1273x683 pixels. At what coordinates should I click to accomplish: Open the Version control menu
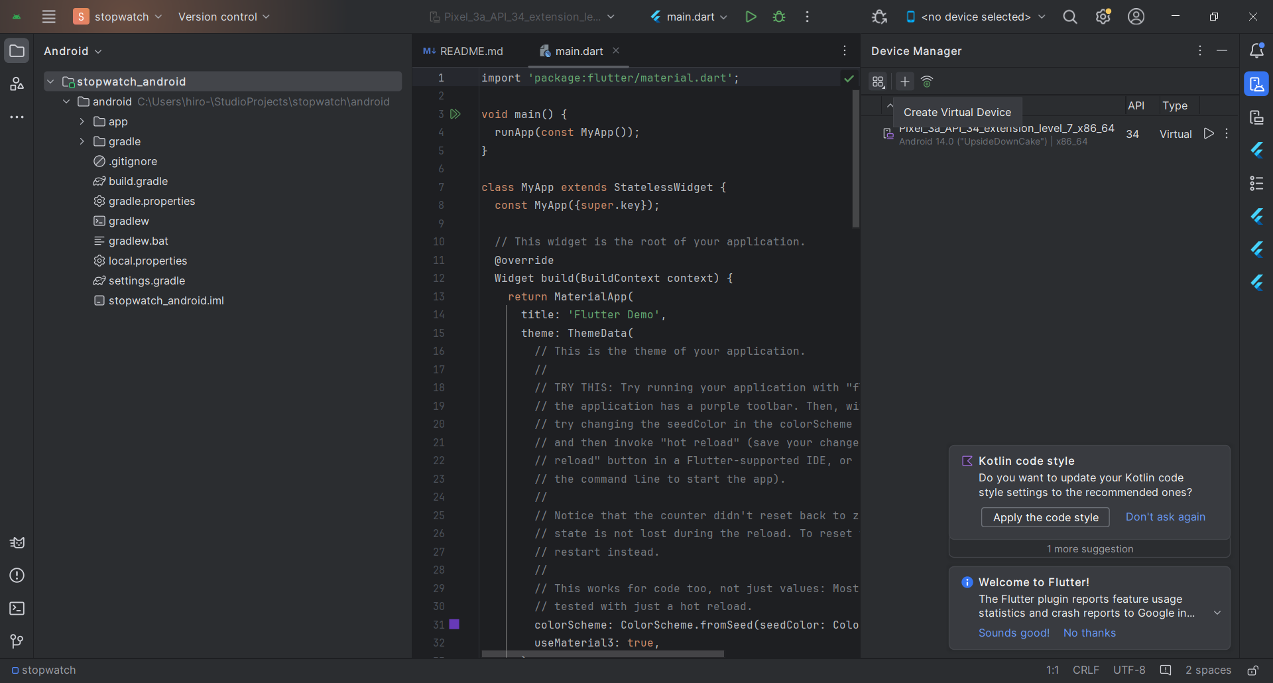point(223,17)
